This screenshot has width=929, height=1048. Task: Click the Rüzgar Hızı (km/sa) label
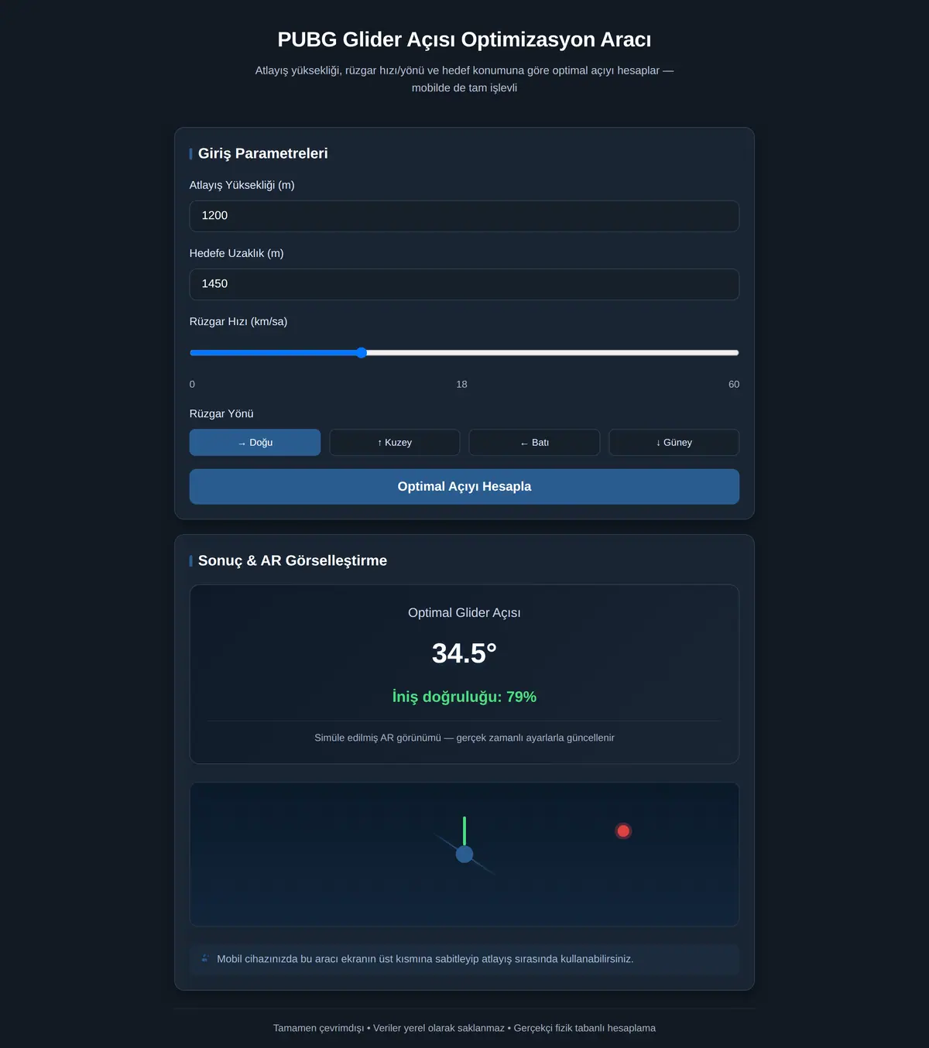238,322
